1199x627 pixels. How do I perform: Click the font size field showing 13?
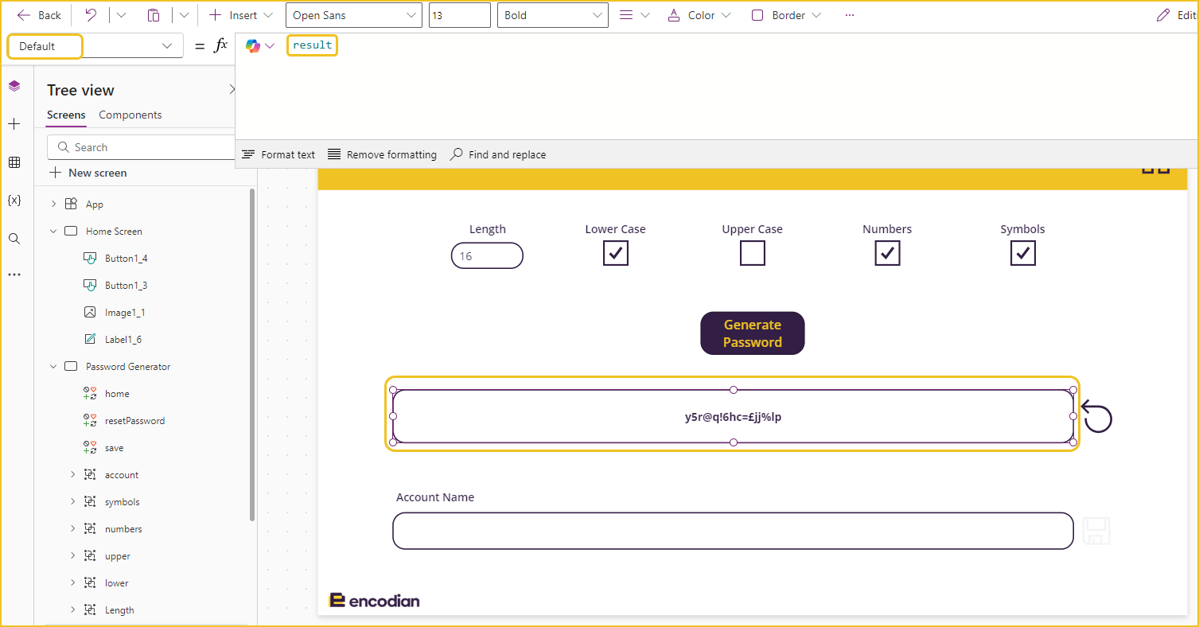click(459, 15)
